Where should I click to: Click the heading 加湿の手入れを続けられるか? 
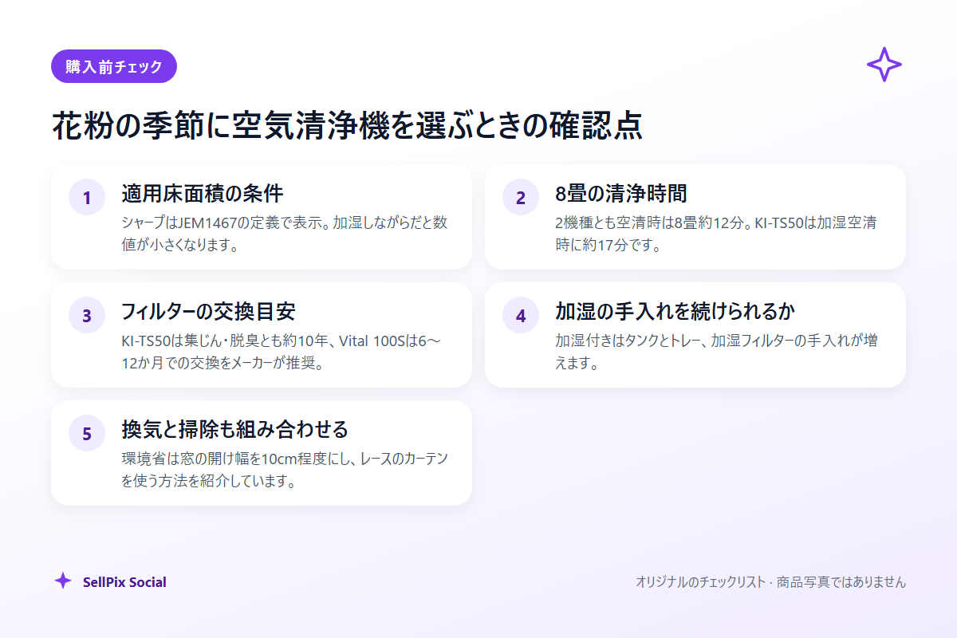[x=675, y=311]
